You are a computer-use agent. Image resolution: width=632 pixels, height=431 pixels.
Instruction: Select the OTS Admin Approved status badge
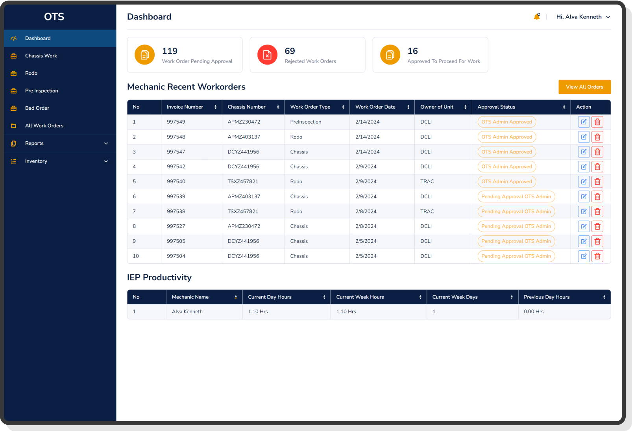[506, 122]
